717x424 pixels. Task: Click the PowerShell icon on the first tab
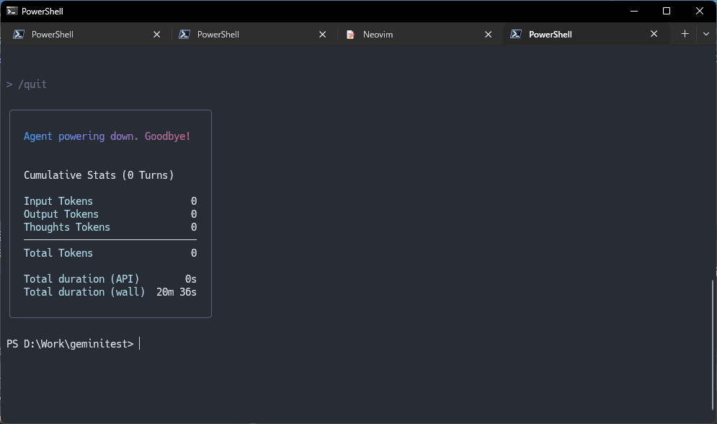(19, 35)
